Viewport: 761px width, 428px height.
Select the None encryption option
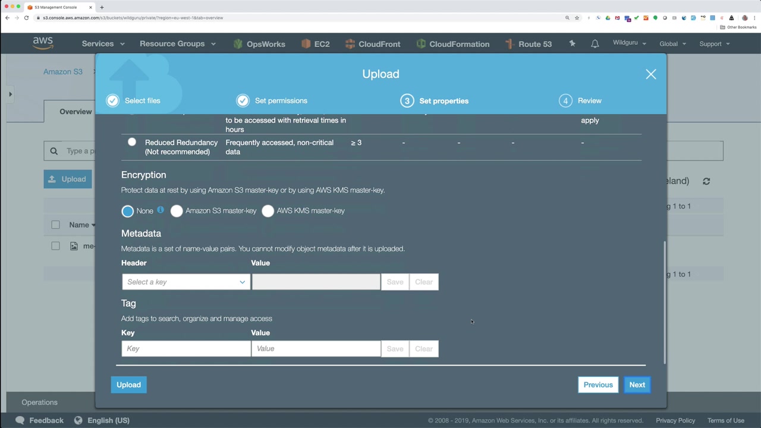click(x=127, y=211)
